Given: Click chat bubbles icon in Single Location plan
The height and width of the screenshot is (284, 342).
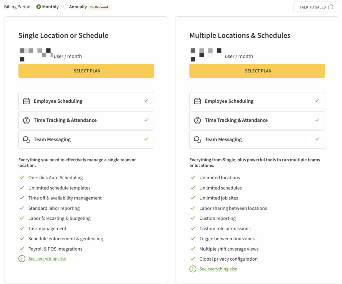Looking at the screenshot, I should click(x=26, y=139).
